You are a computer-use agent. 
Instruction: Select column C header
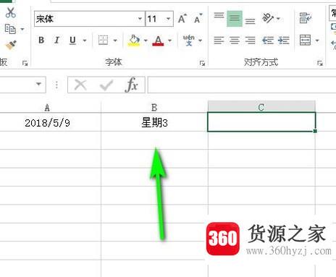click(x=261, y=107)
